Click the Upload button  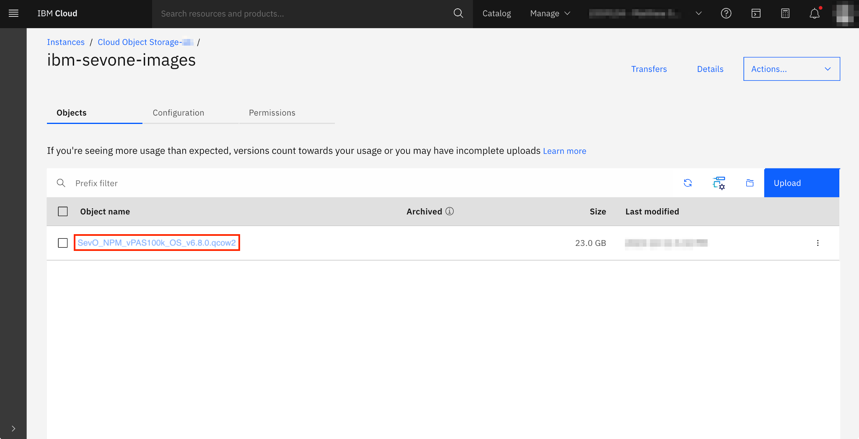click(x=802, y=183)
